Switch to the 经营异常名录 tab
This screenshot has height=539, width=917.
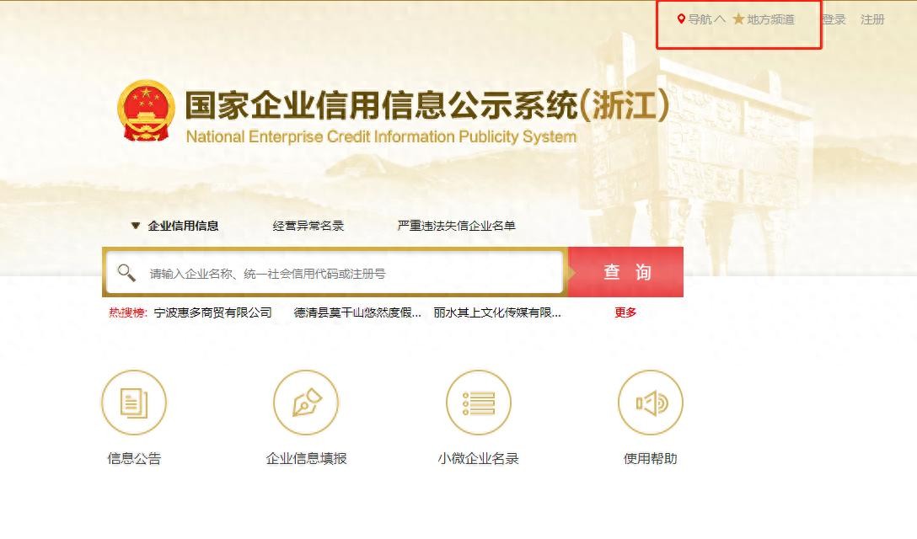(x=308, y=226)
